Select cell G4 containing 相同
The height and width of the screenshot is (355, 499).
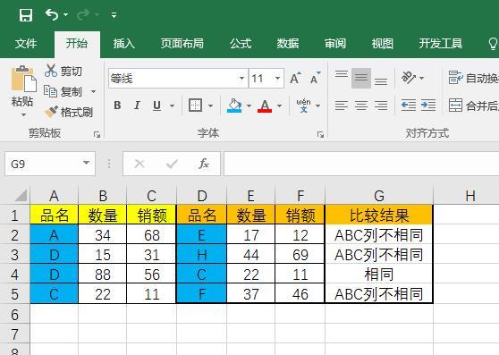coord(379,275)
